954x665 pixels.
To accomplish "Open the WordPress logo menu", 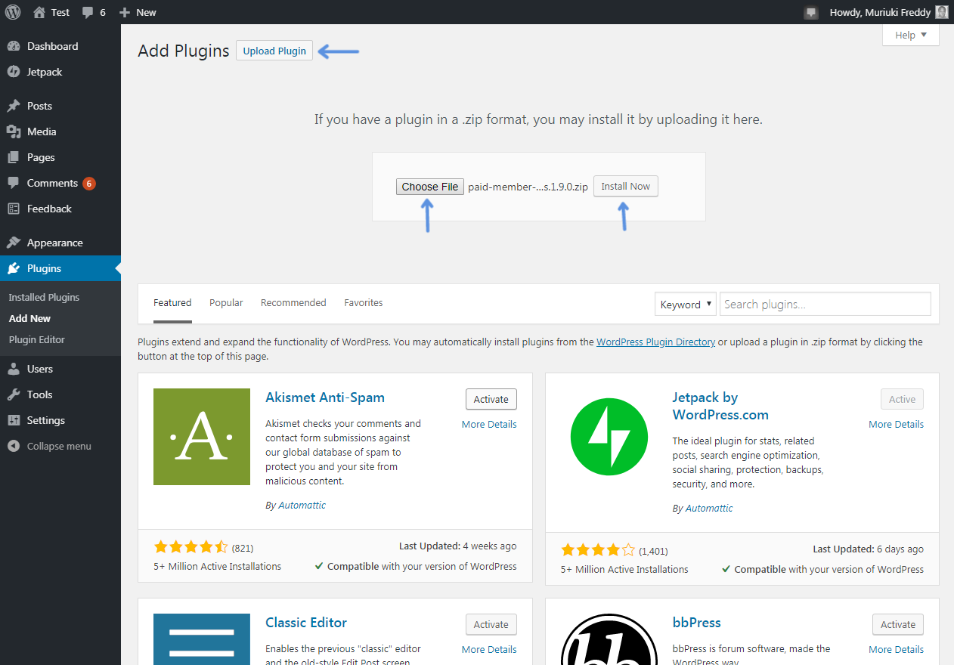I will 13,12.
